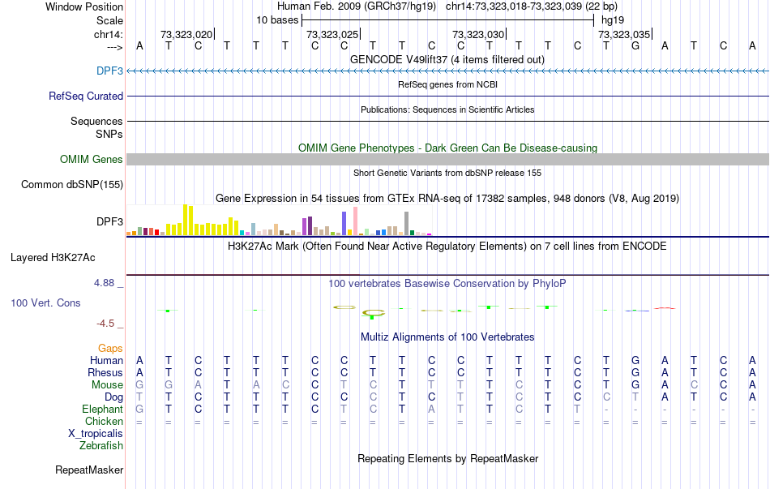Click the SNPs track label
The image size is (770, 489).
click(x=109, y=134)
